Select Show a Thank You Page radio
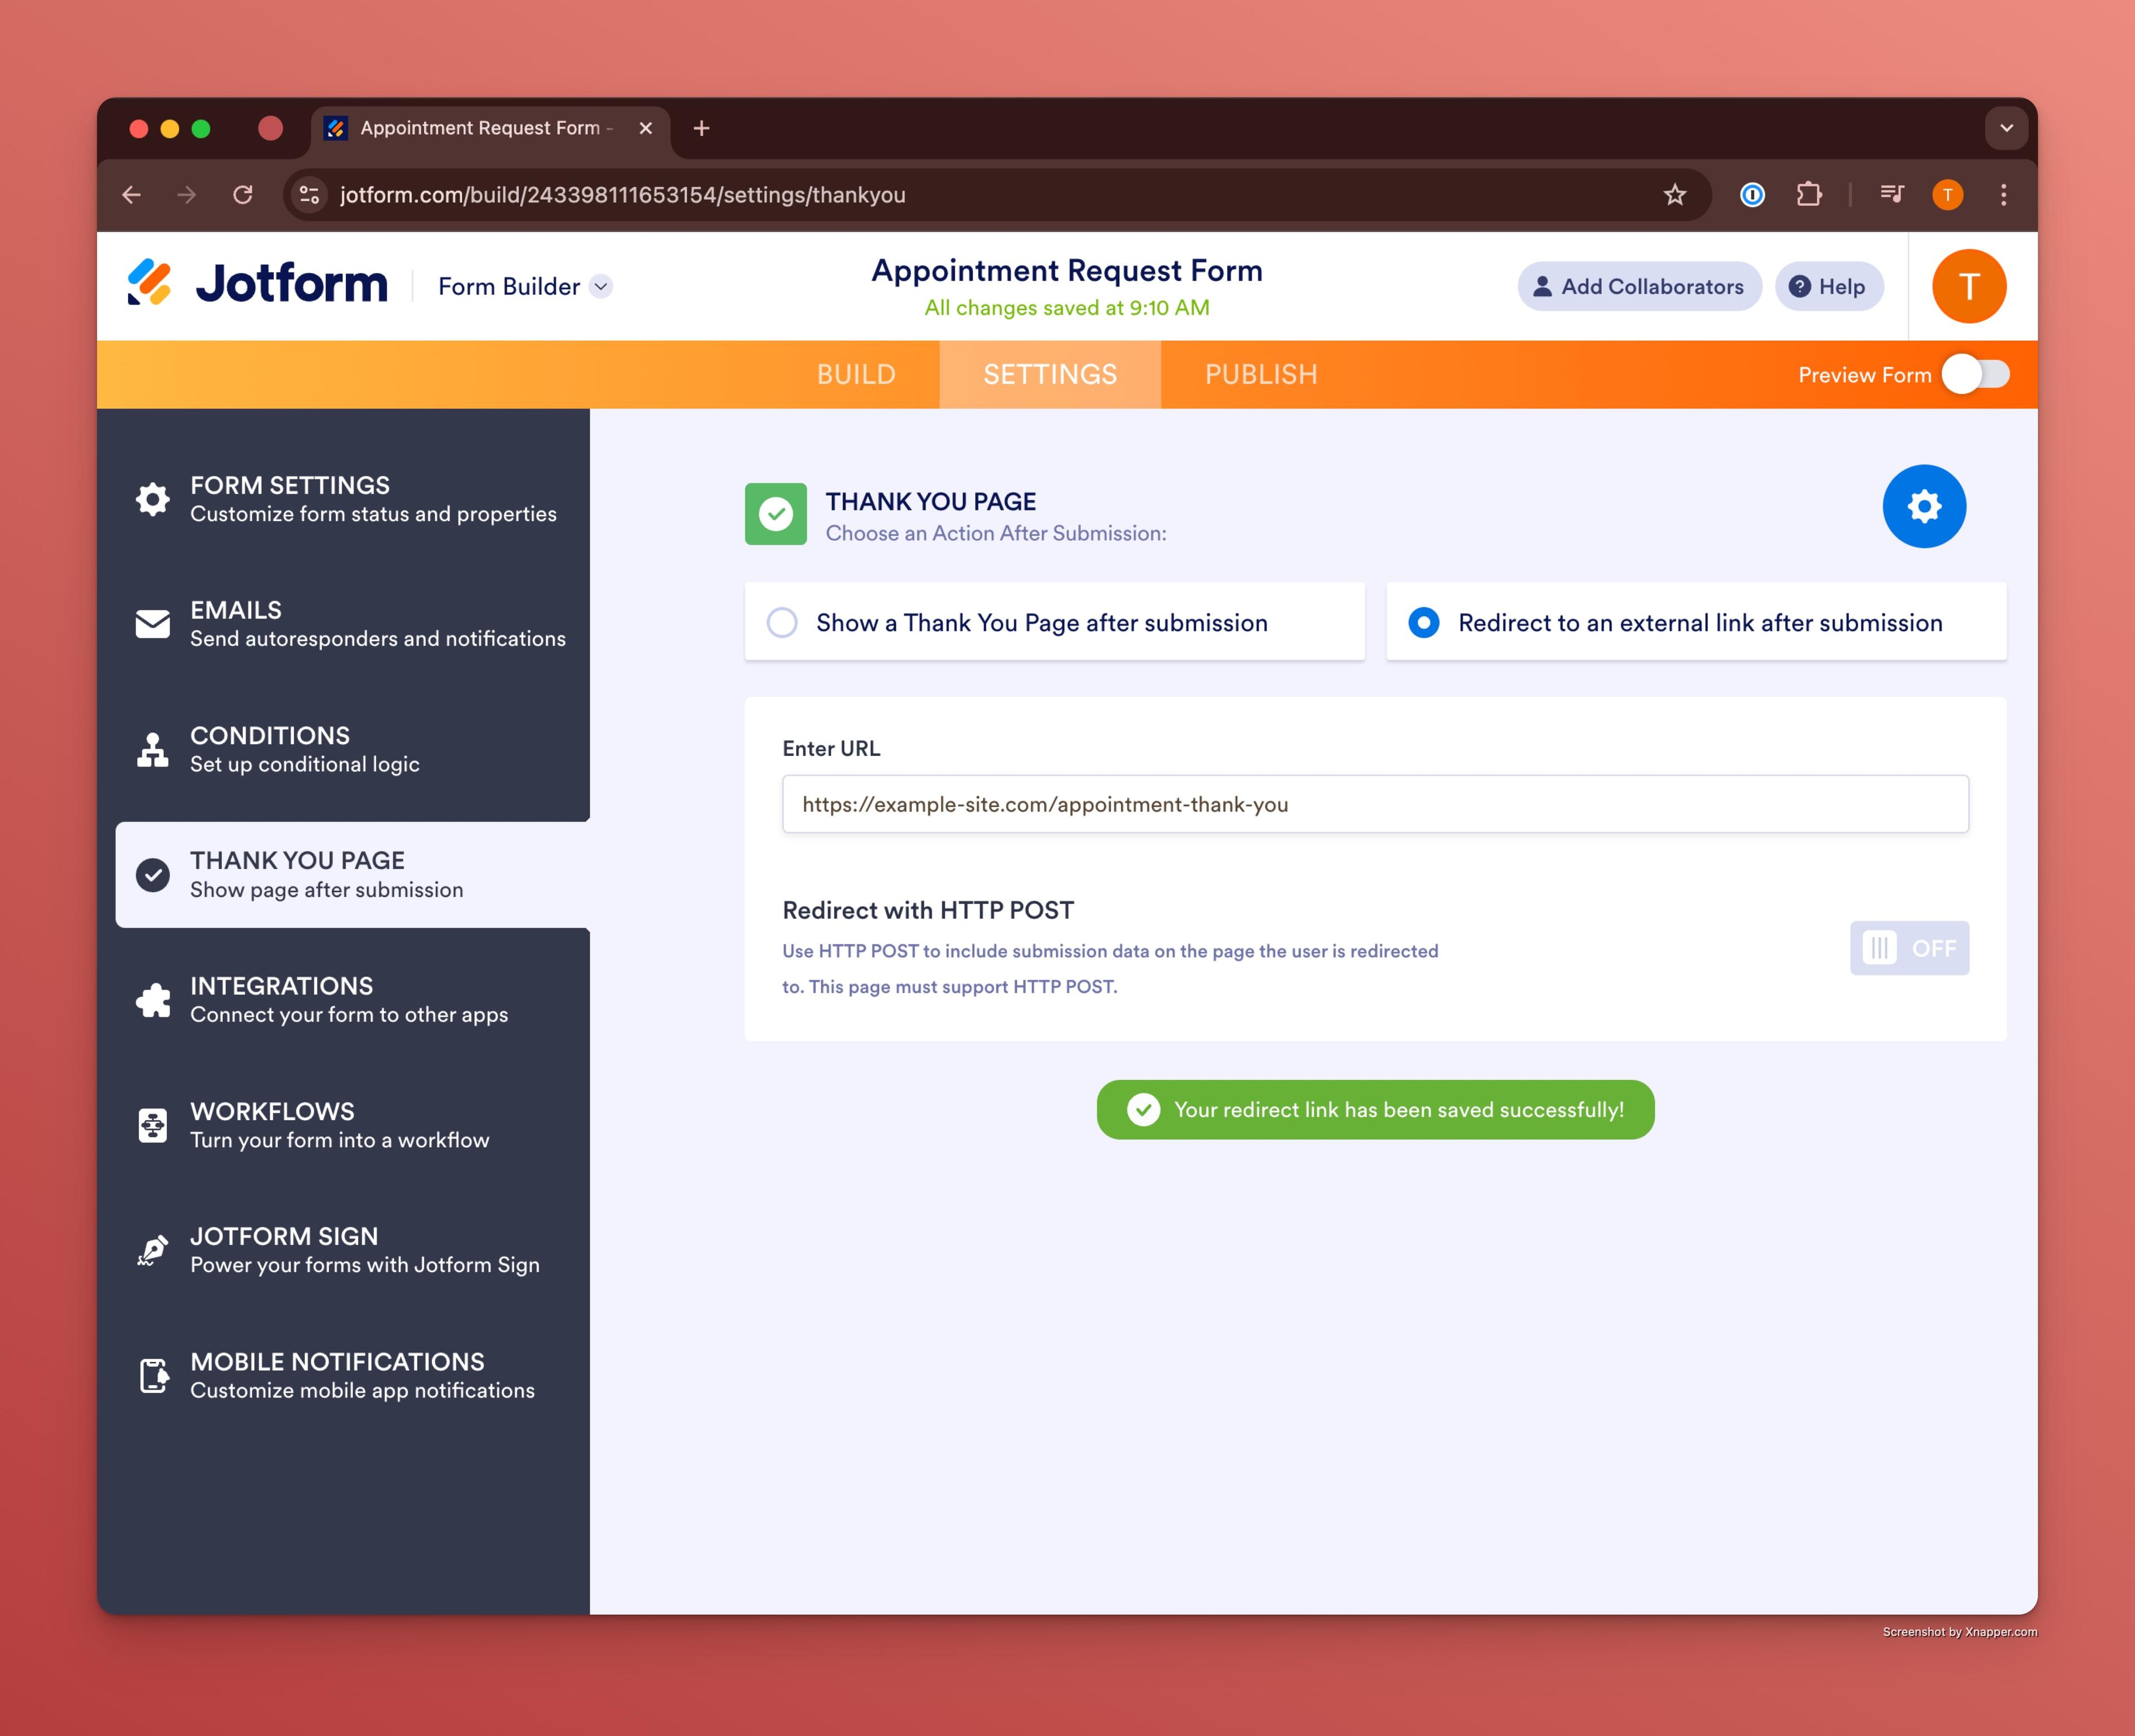The image size is (2135, 1736). [782, 622]
